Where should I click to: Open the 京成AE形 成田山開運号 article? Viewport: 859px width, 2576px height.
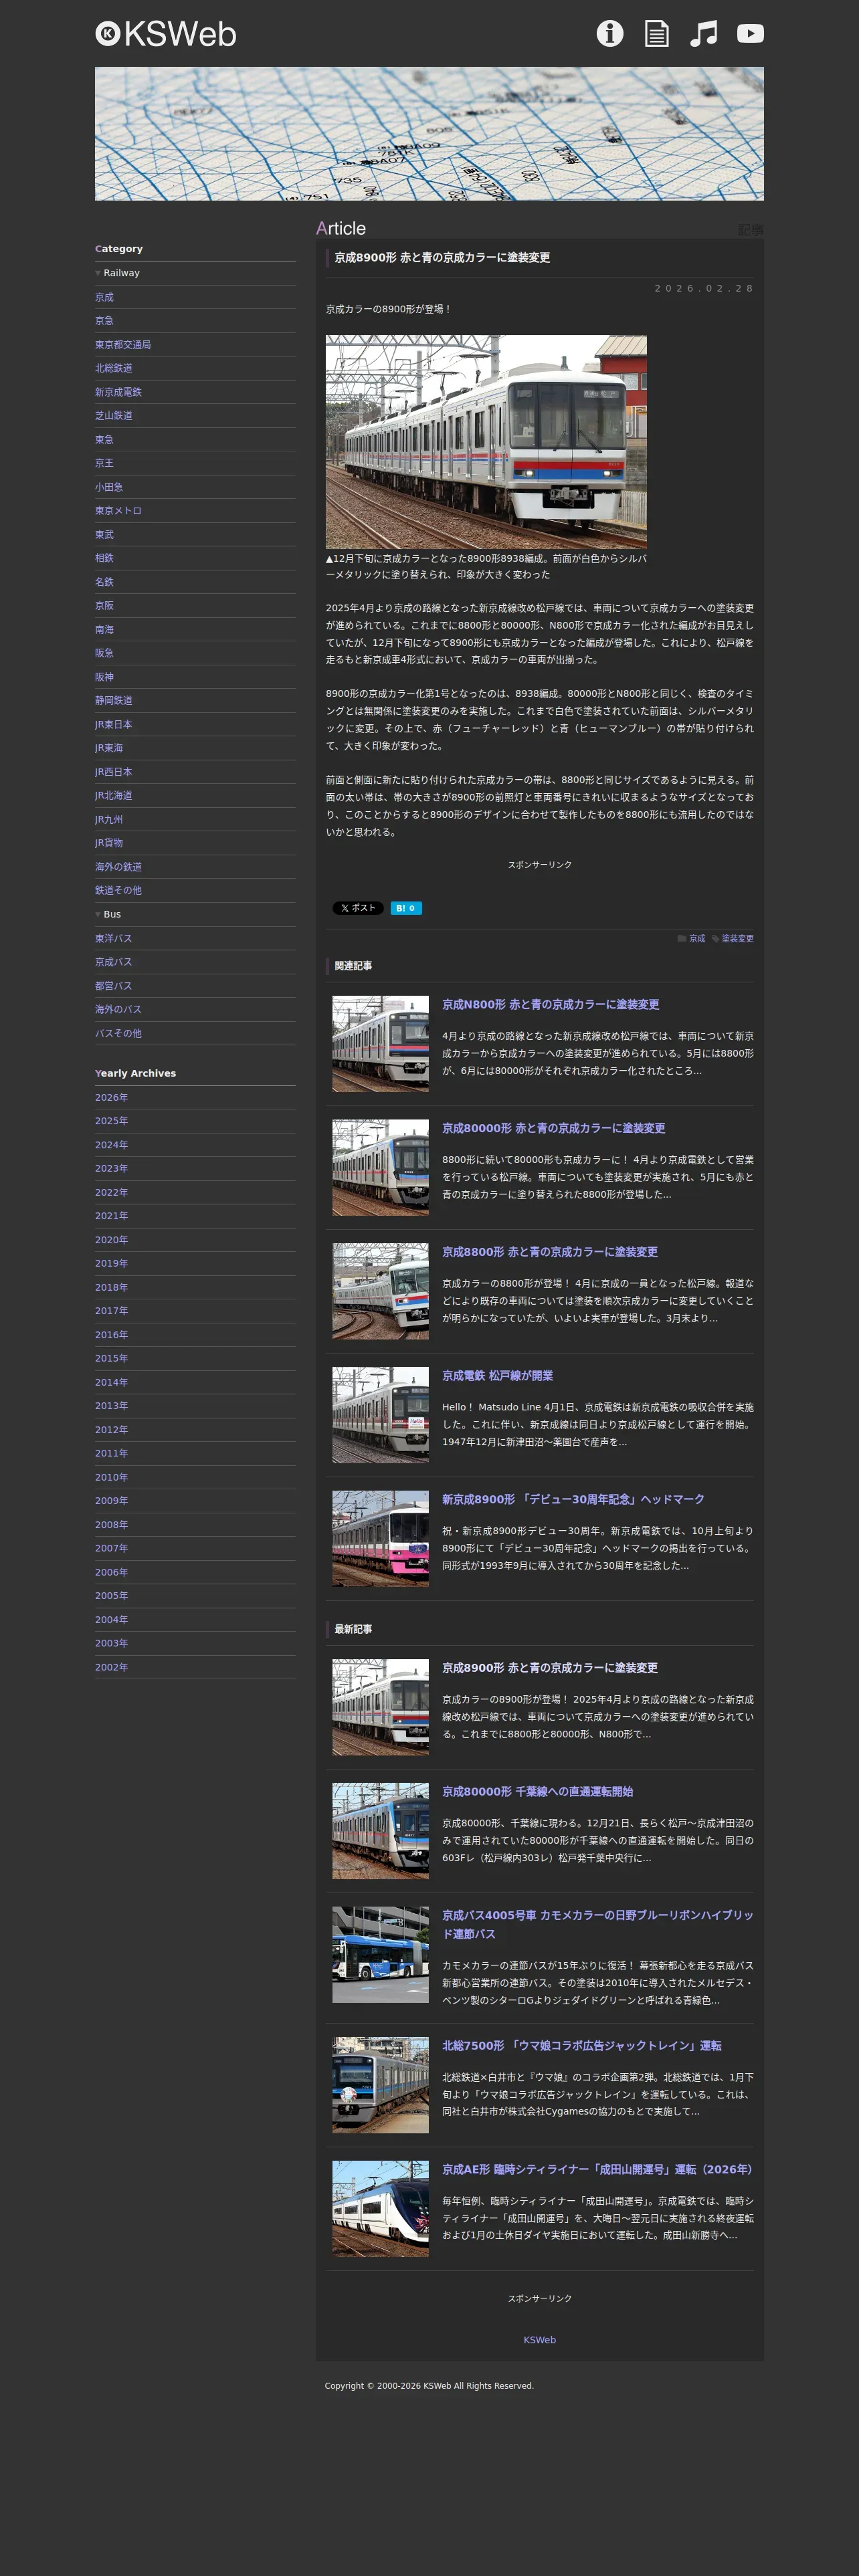598,2169
